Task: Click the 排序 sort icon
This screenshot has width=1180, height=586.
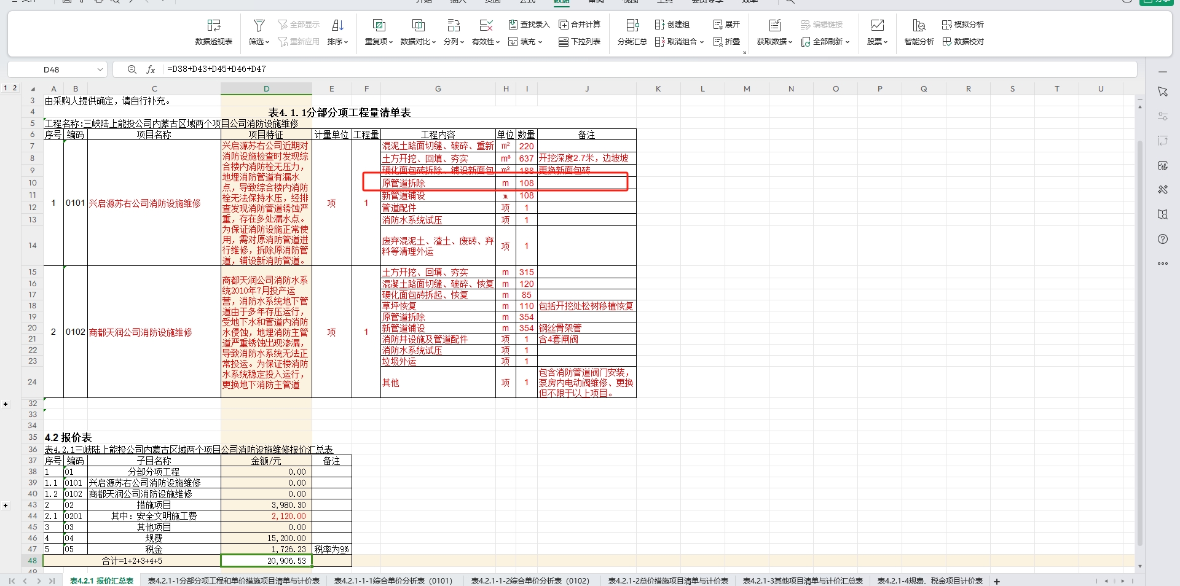Action: [x=337, y=25]
